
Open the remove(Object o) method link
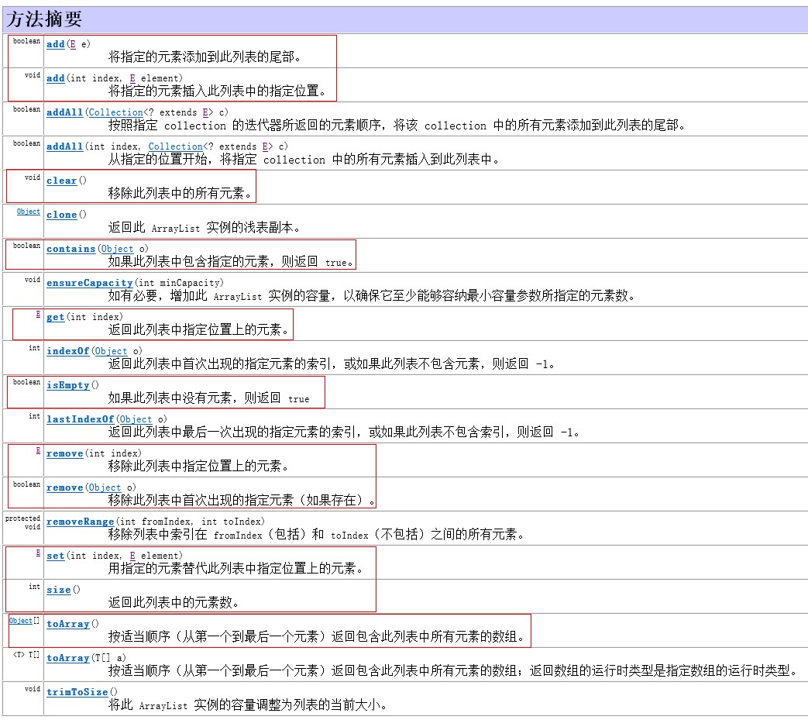pyautogui.click(x=64, y=487)
